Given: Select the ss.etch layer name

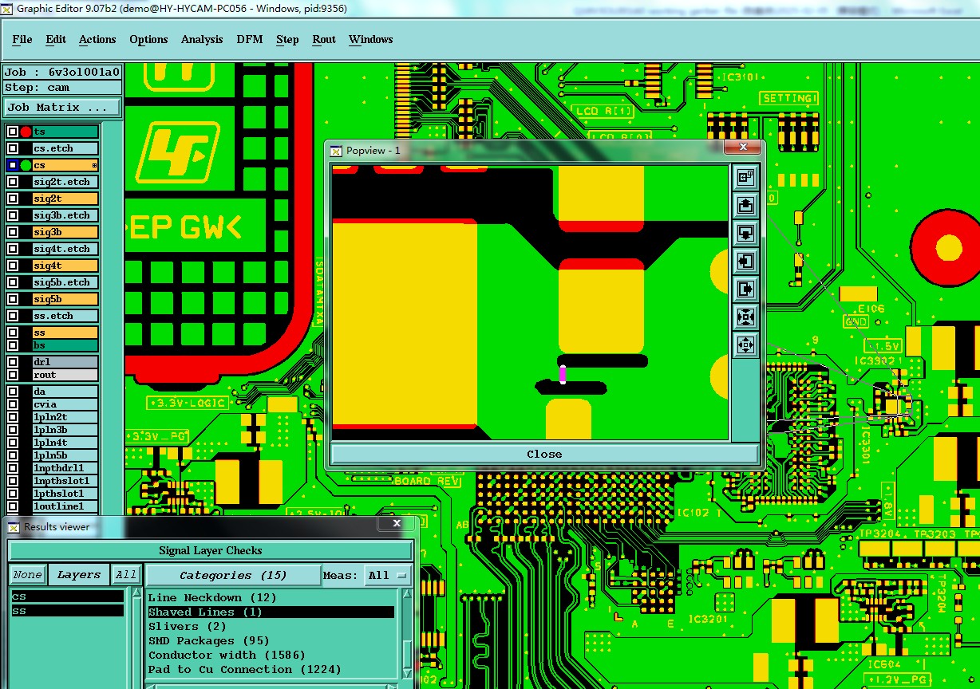Looking at the screenshot, I should (65, 316).
